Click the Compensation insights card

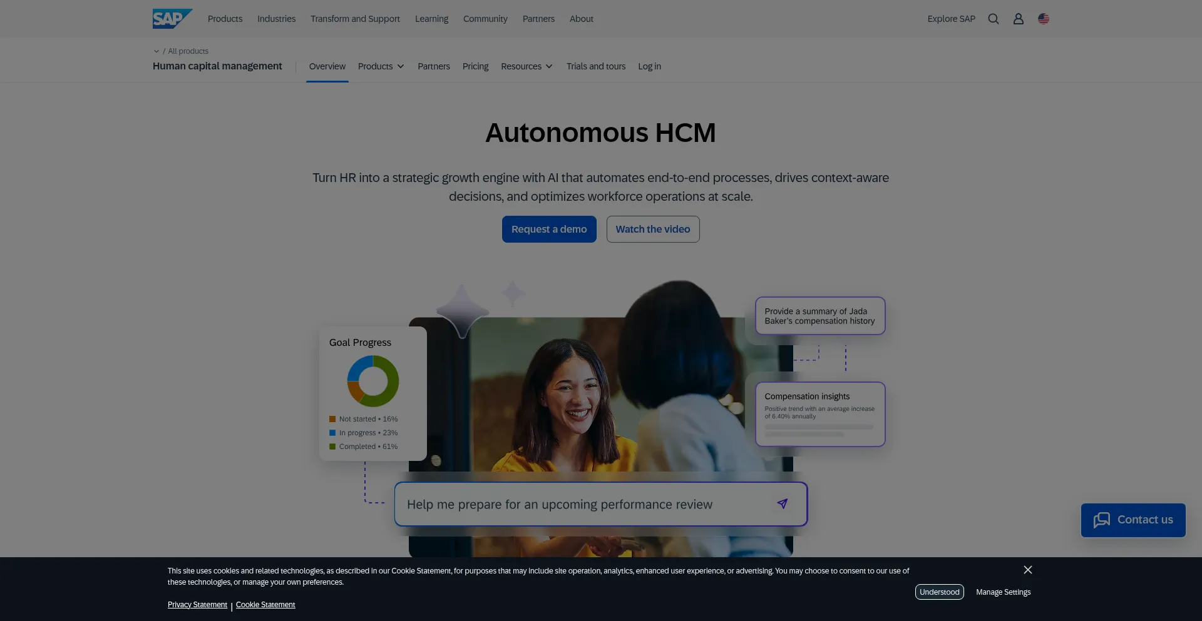820,414
